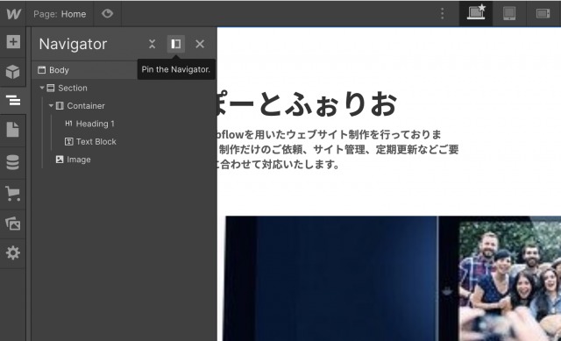Switch to mobile landscape breakpoint view
This screenshot has width=561, height=341.
pyautogui.click(x=543, y=14)
